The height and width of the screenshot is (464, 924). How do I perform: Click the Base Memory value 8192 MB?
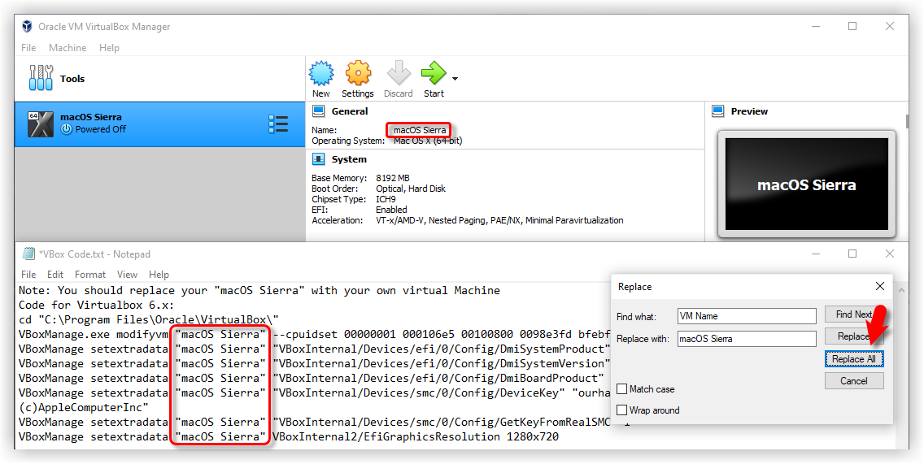tap(393, 178)
